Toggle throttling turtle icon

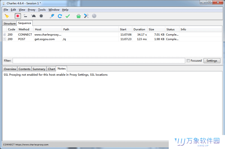(x=33, y=16)
